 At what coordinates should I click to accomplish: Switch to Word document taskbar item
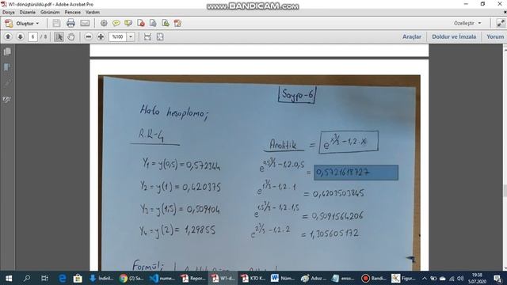tap(284, 278)
